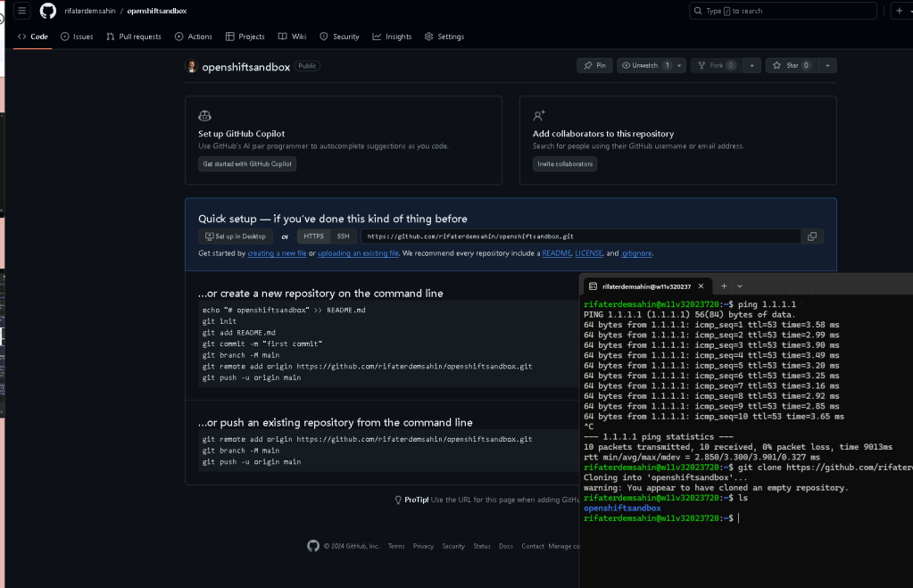Click the repository clone URL field
Image resolution: width=913 pixels, height=588 pixels.
(x=580, y=236)
